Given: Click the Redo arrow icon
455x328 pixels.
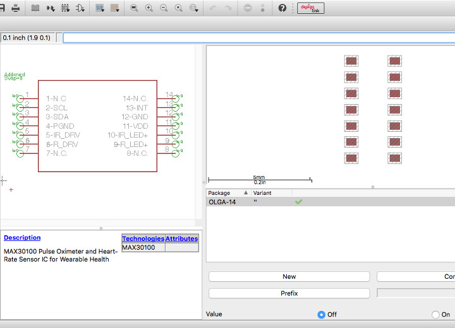Looking at the screenshot, I should tap(228, 8).
